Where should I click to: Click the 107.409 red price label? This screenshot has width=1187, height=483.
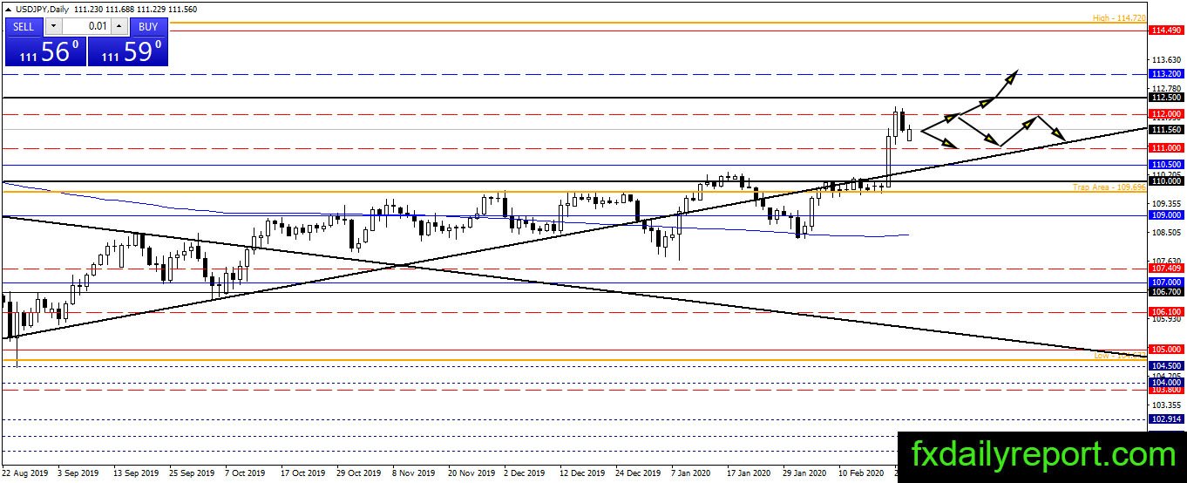point(1166,269)
